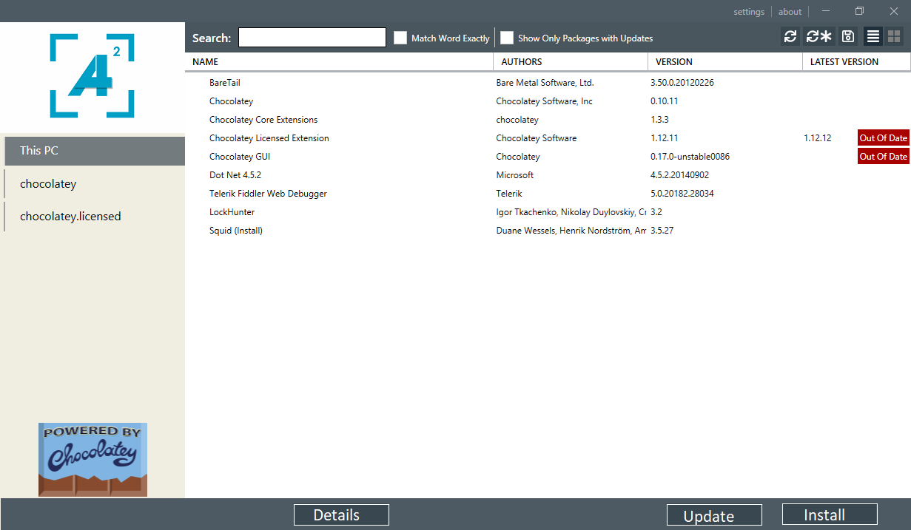Click version 1.12.11 cell
This screenshot has width=911, height=530.
click(665, 138)
